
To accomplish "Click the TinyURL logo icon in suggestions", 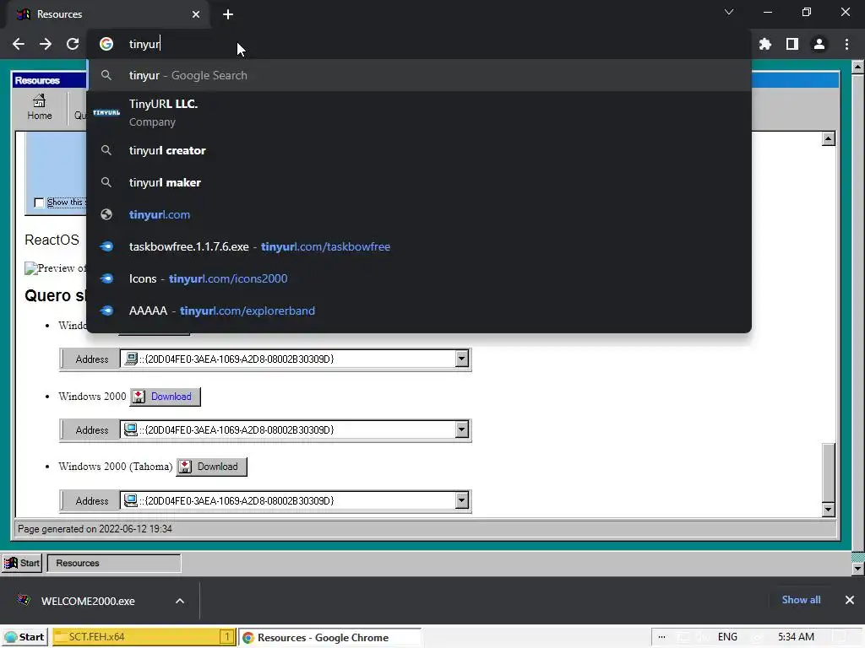I will point(106,112).
